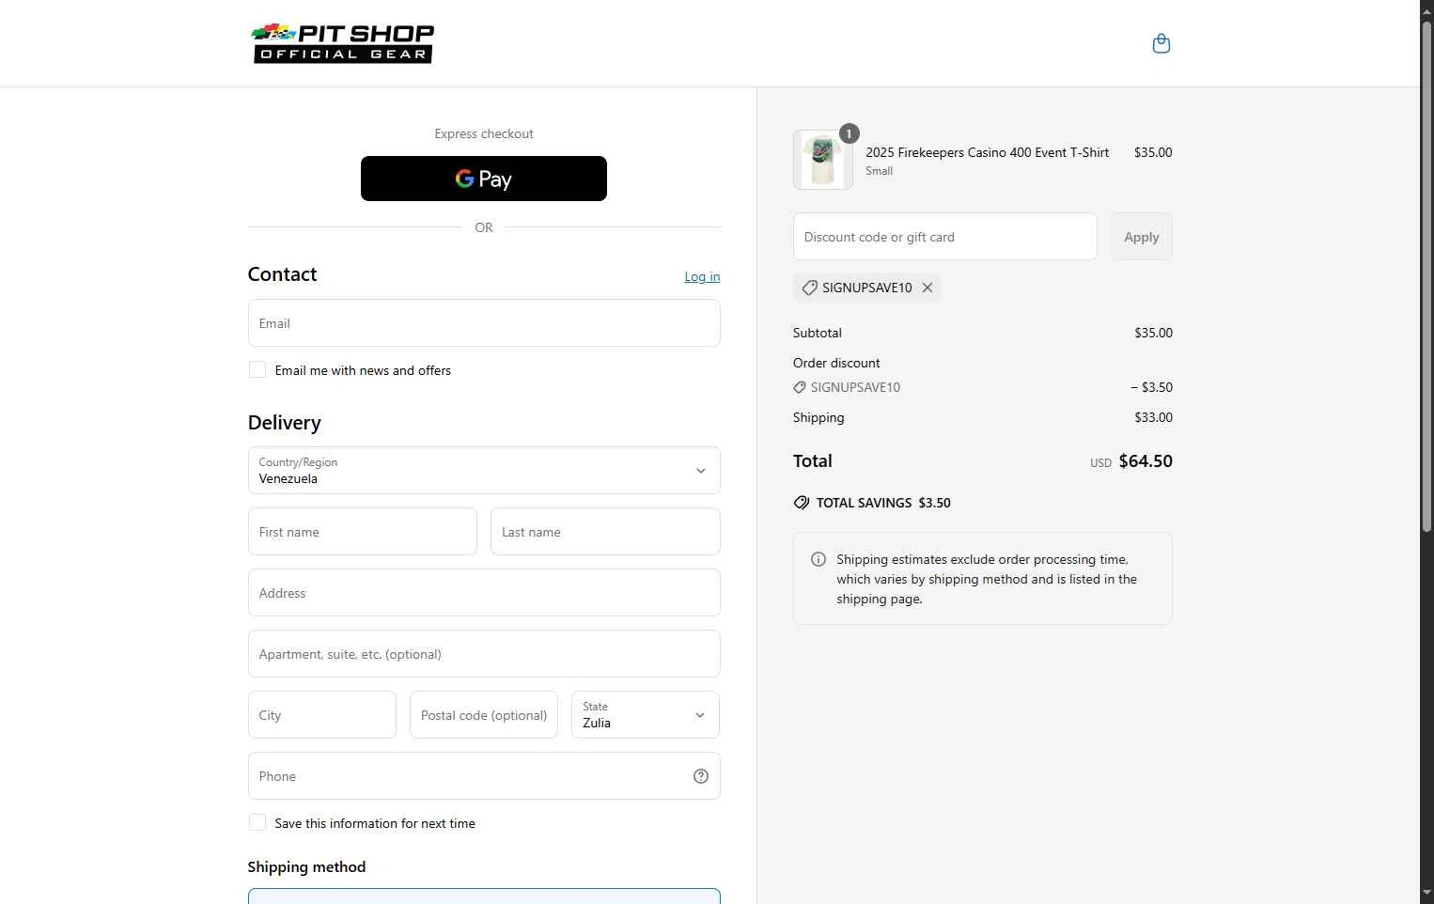Click the 'Shipping' cost row label
This screenshot has height=904, width=1434.
[x=818, y=417]
